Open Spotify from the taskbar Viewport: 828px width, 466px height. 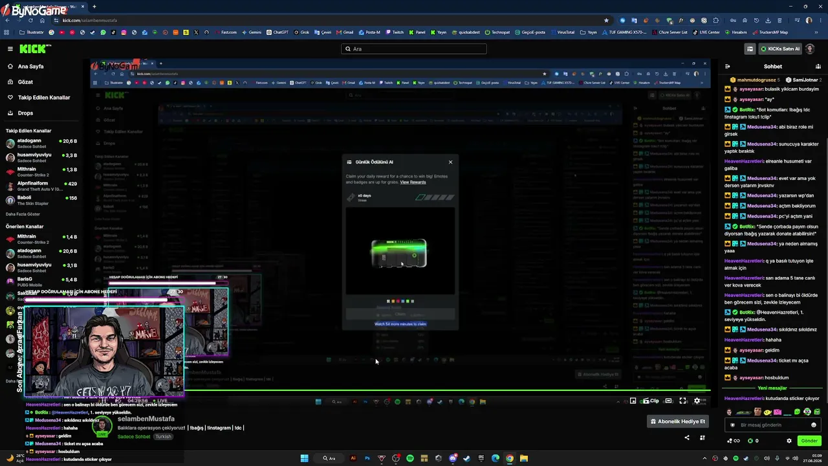tap(410, 458)
